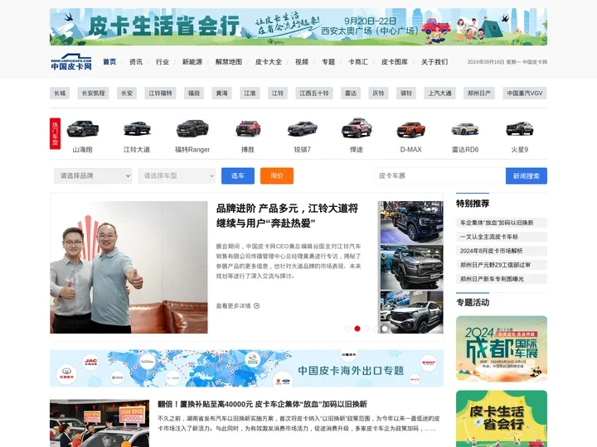Click the 皮卡车展 search input field
Viewport: 597px width, 447px height.
[439, 176]
